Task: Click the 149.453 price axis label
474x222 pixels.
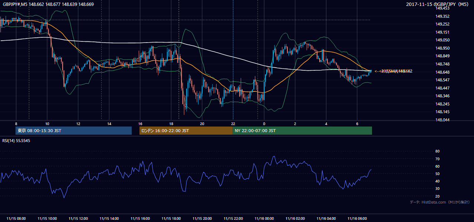Action: point(442,8)
